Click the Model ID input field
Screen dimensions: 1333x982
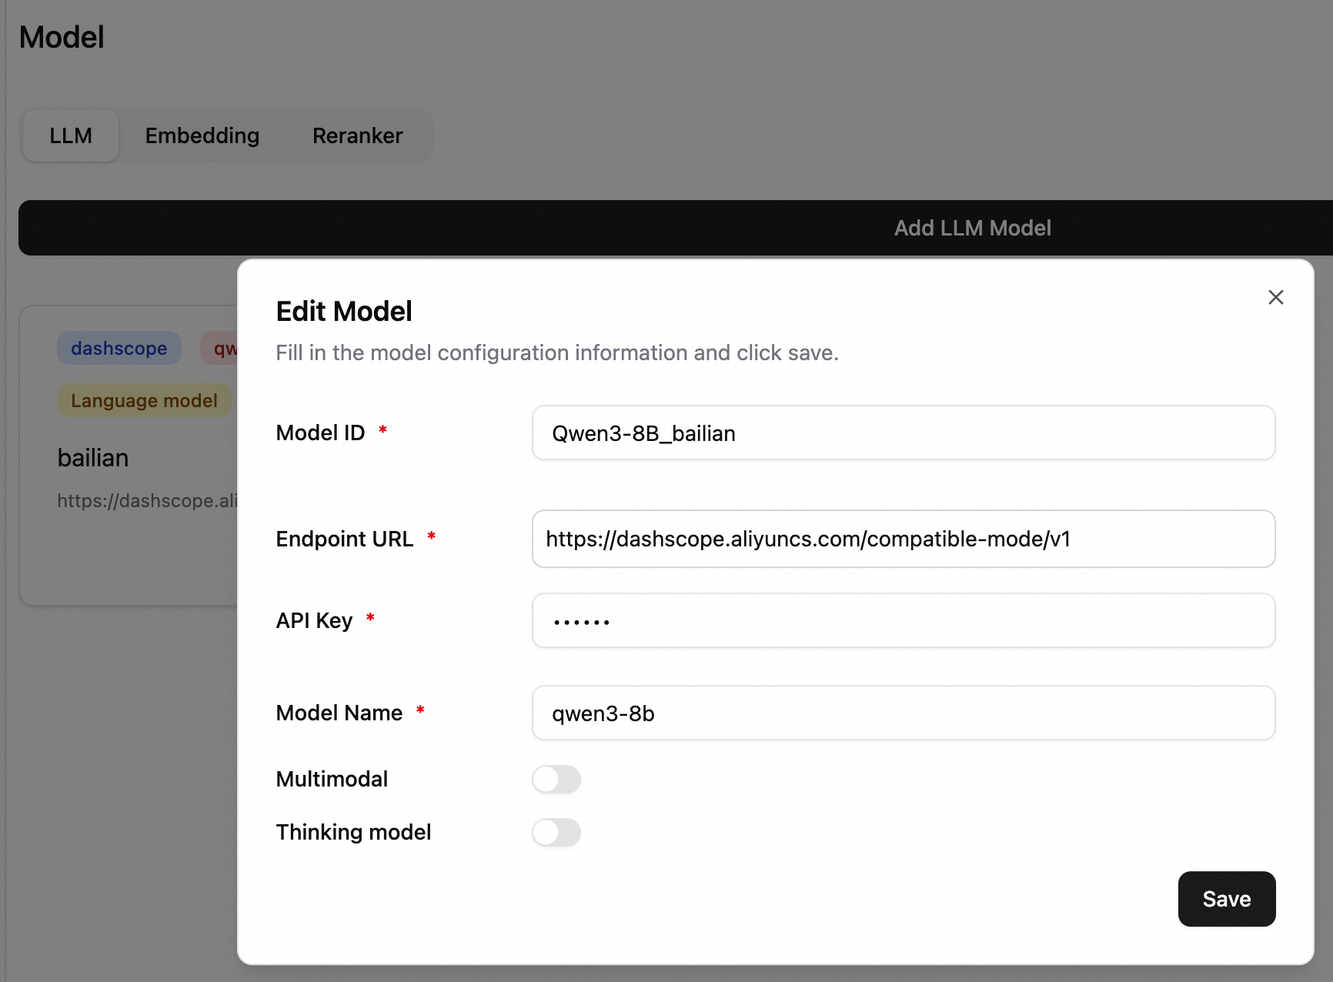point(903,433)
